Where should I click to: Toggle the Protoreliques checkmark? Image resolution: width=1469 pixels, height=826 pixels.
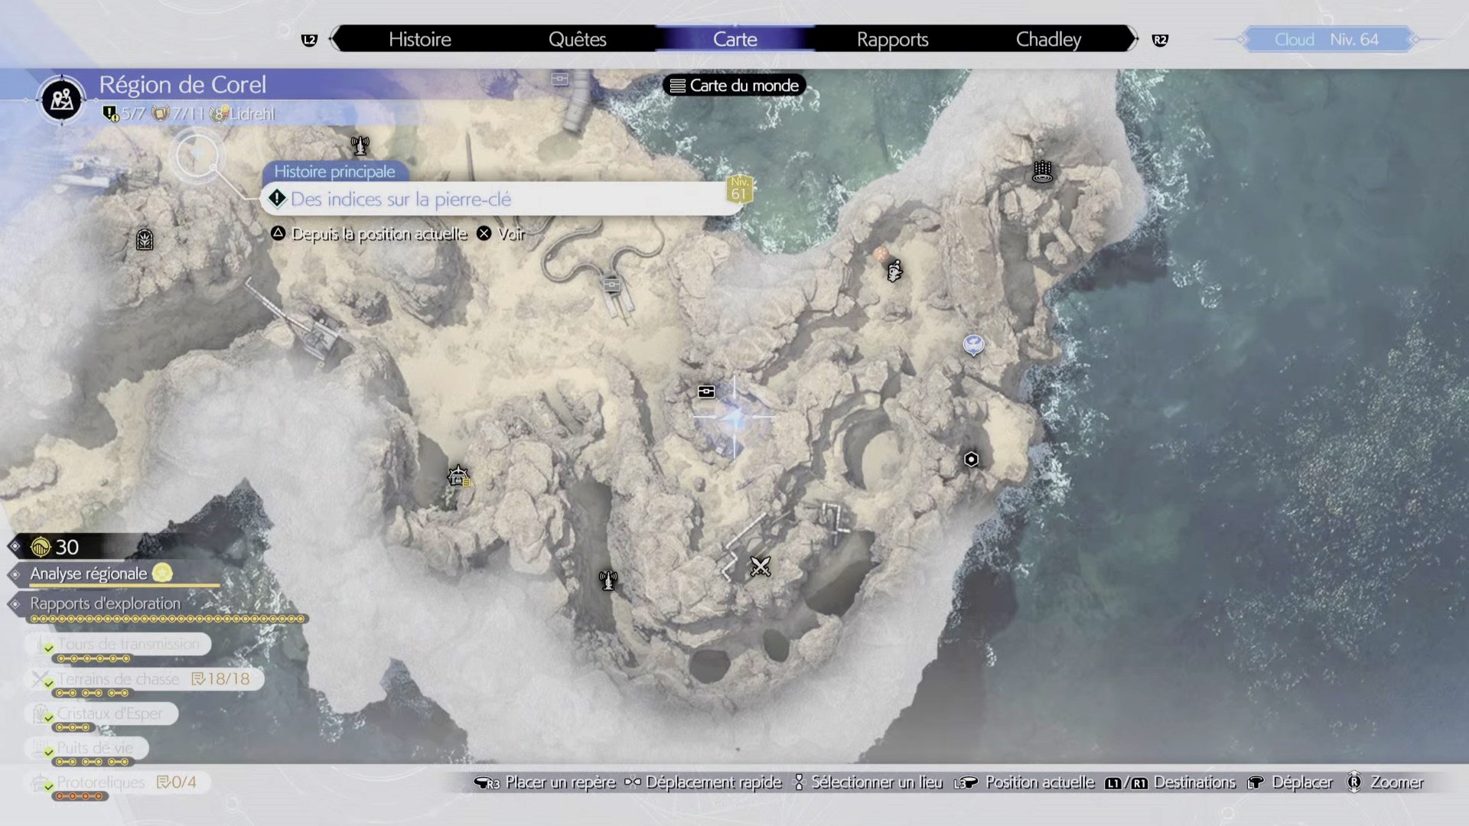49,786
